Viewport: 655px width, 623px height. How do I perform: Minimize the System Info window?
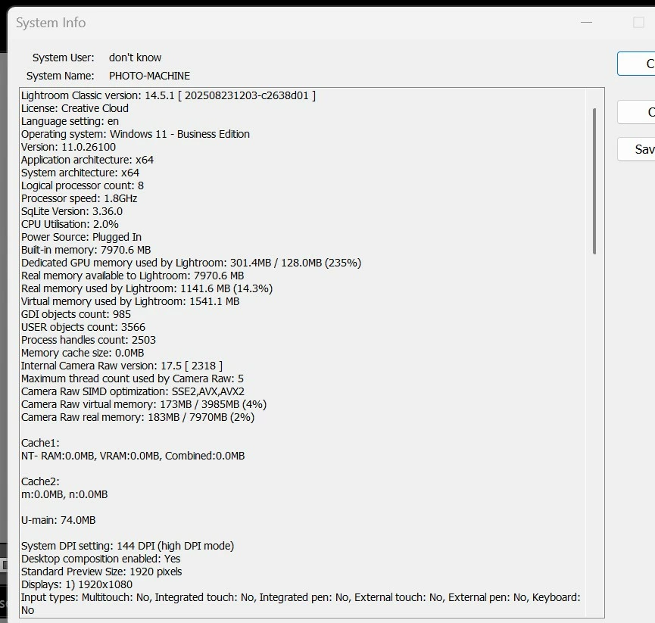[586, 23]
